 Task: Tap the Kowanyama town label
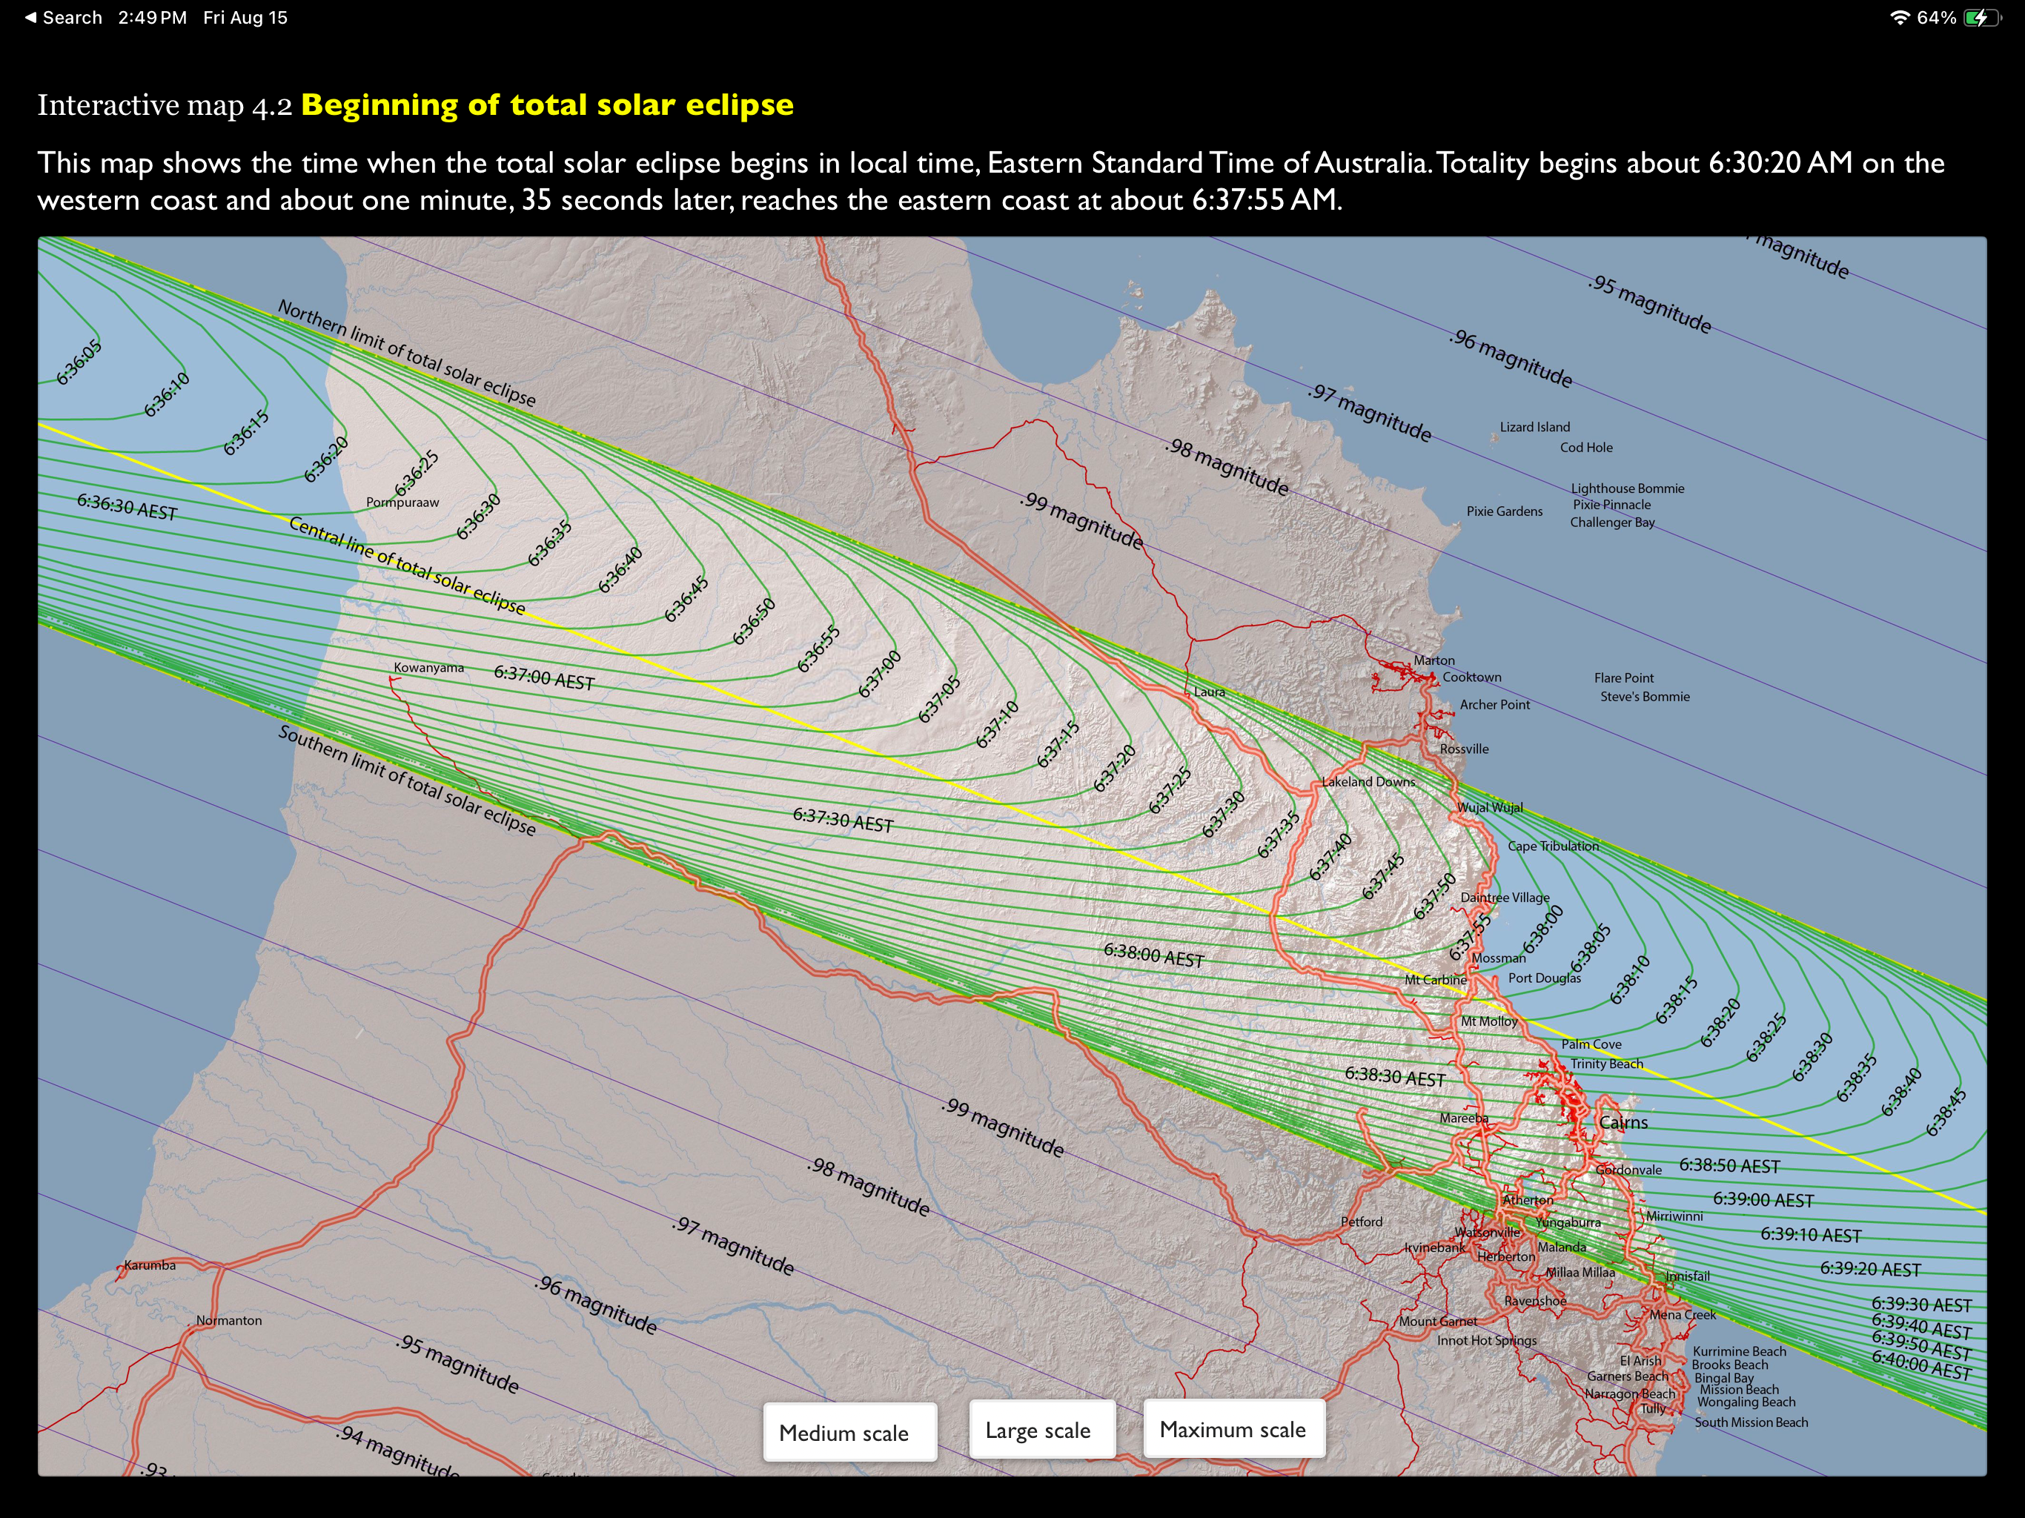tap(428, 667)
